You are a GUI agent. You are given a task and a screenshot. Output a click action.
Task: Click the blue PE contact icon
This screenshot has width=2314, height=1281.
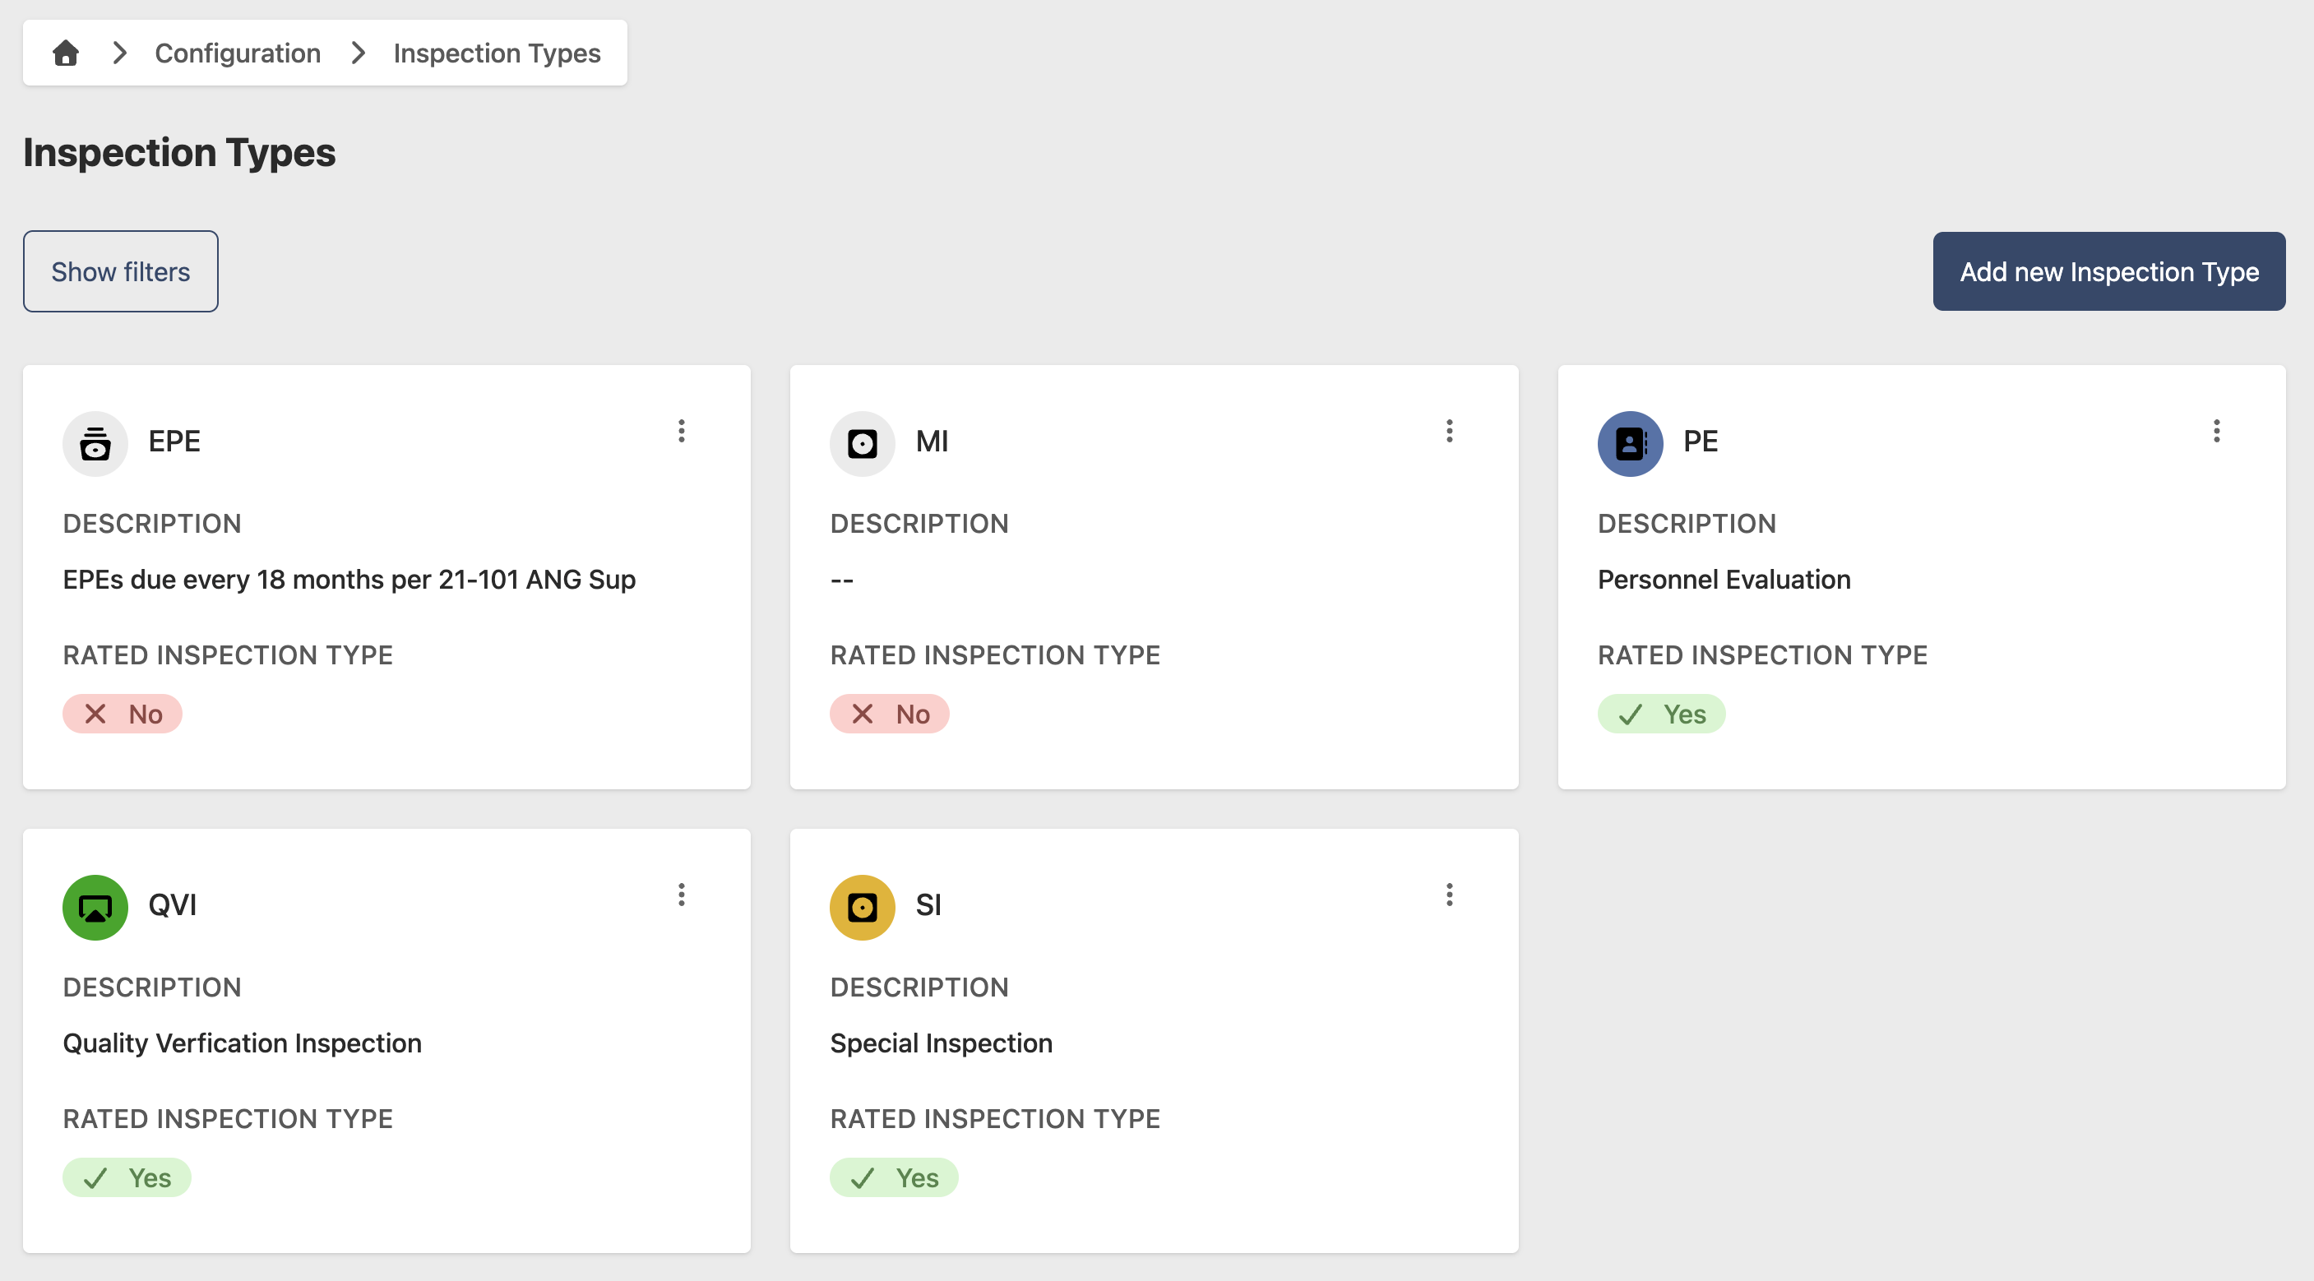click(x=1631, y=444)
